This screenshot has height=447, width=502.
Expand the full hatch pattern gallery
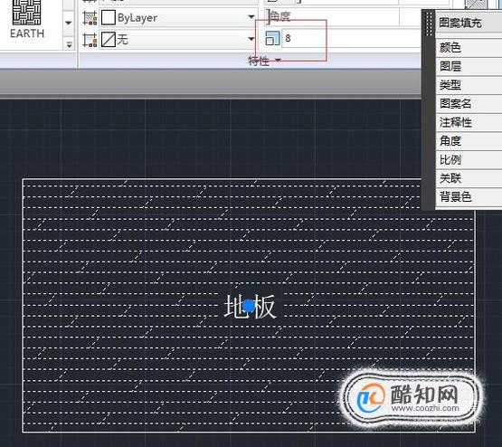tap(69, 44)
